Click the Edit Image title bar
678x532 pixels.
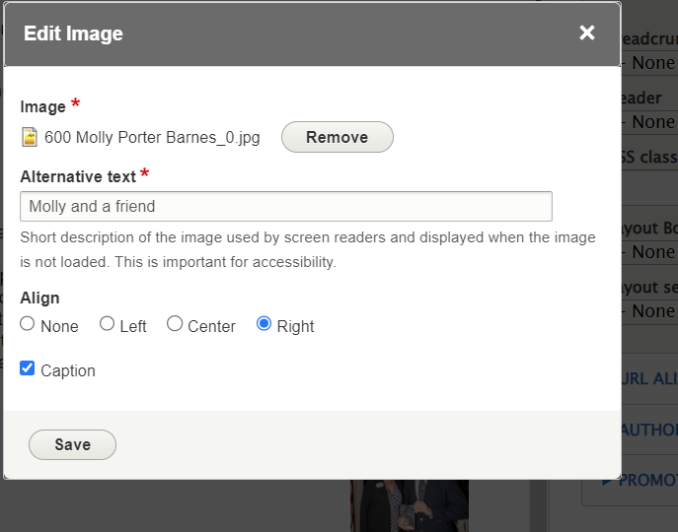pos(296,33)
